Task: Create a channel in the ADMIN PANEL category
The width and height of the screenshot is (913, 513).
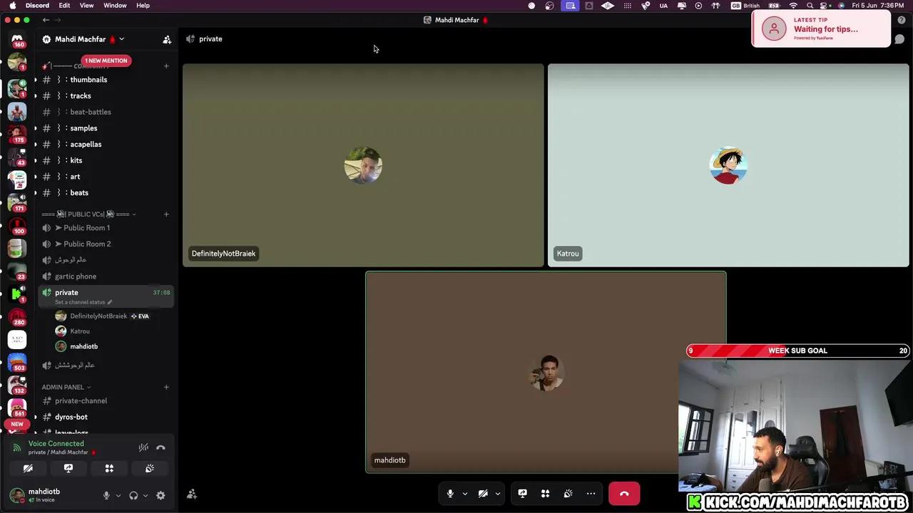Action: [166, 387]
